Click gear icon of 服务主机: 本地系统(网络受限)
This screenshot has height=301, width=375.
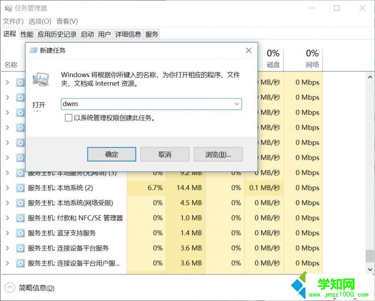click(20, 203)
